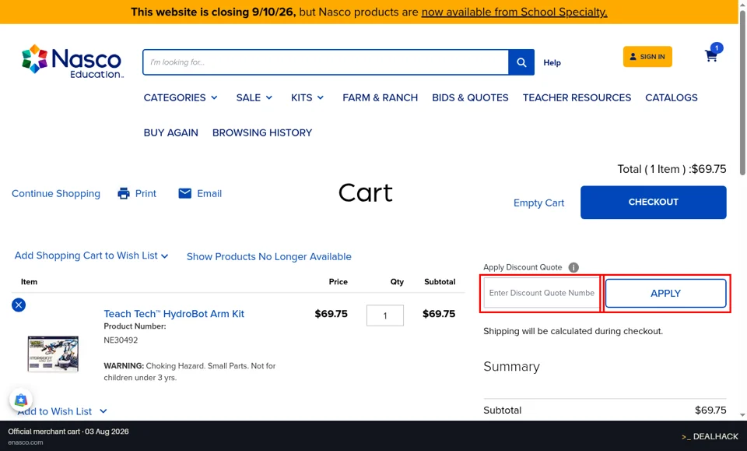
Task: Open Browsing History page
Action: pos(262,133)
